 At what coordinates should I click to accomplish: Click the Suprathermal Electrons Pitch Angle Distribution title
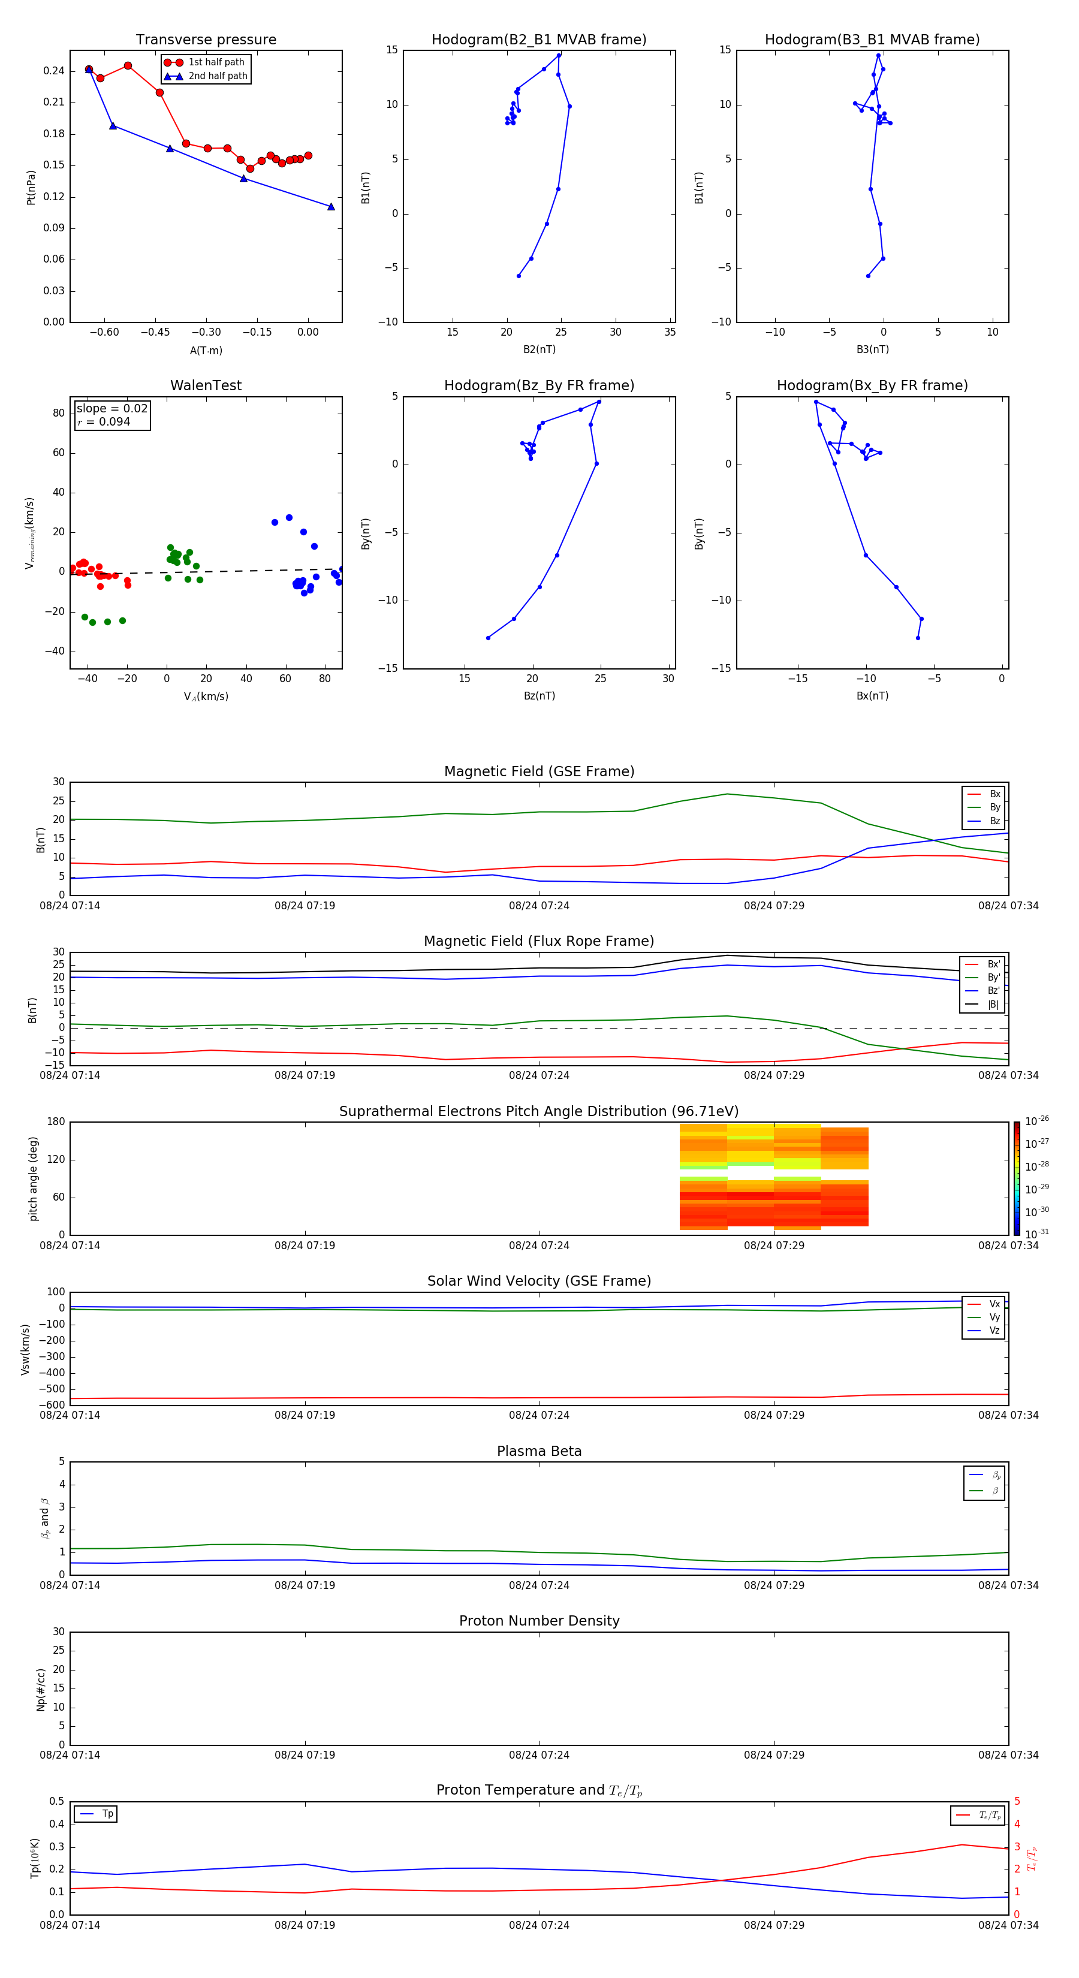pos(539,1112)
